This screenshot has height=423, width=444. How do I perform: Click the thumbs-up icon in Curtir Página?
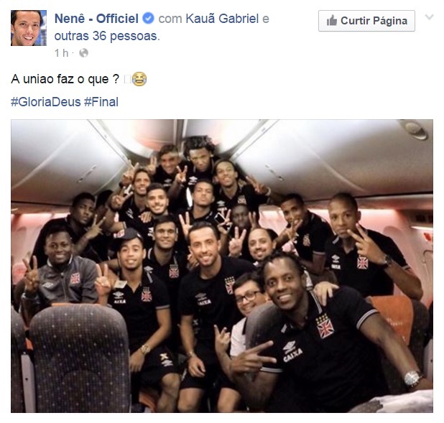click(x=332, y=21)
